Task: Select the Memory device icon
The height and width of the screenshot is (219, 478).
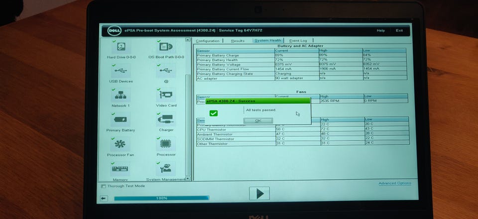Action: (x=120, y=169)
